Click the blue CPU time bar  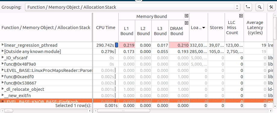click(x=117, y=45)
